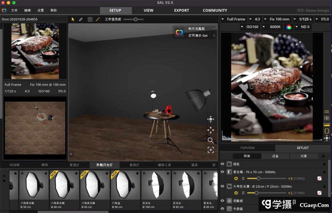Open the Full Frame sensor dropdown
This screenshot has width=332, height=213.
pos(236,19)
